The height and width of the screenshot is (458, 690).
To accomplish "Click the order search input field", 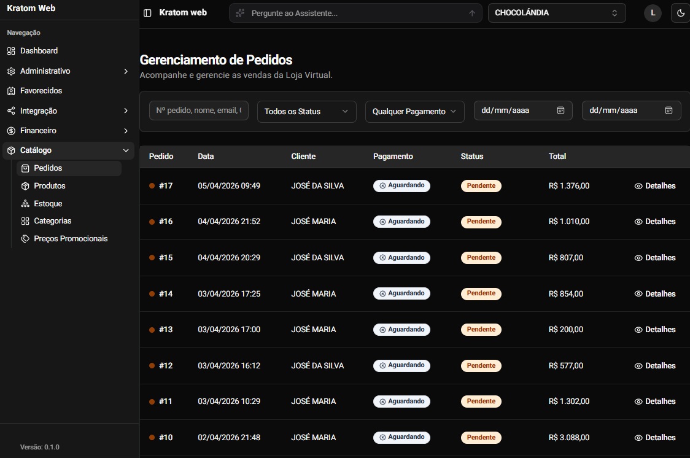I will [198, 111].
